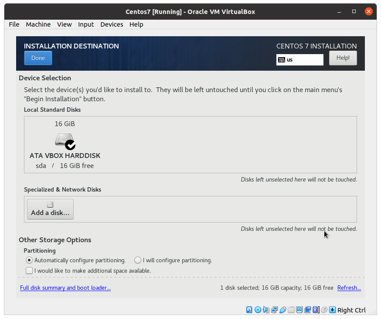This screenshot has width=381, height=319.
Task: Click the Help! button
Action: click(343, 58)
